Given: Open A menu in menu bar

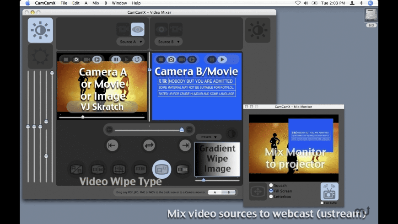Looking at the screenshot, I should pos(86,3).
